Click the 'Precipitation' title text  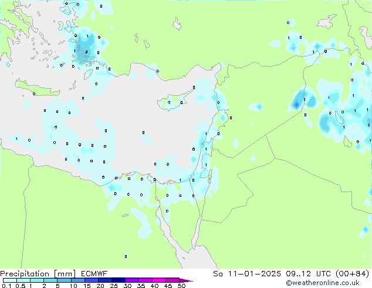pyautogui.click(x=25, y=274)
